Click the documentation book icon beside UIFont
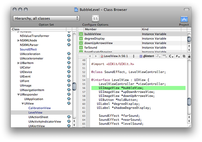Image resolution: width=202 pixels, height=142 pixels. point(69,81)
